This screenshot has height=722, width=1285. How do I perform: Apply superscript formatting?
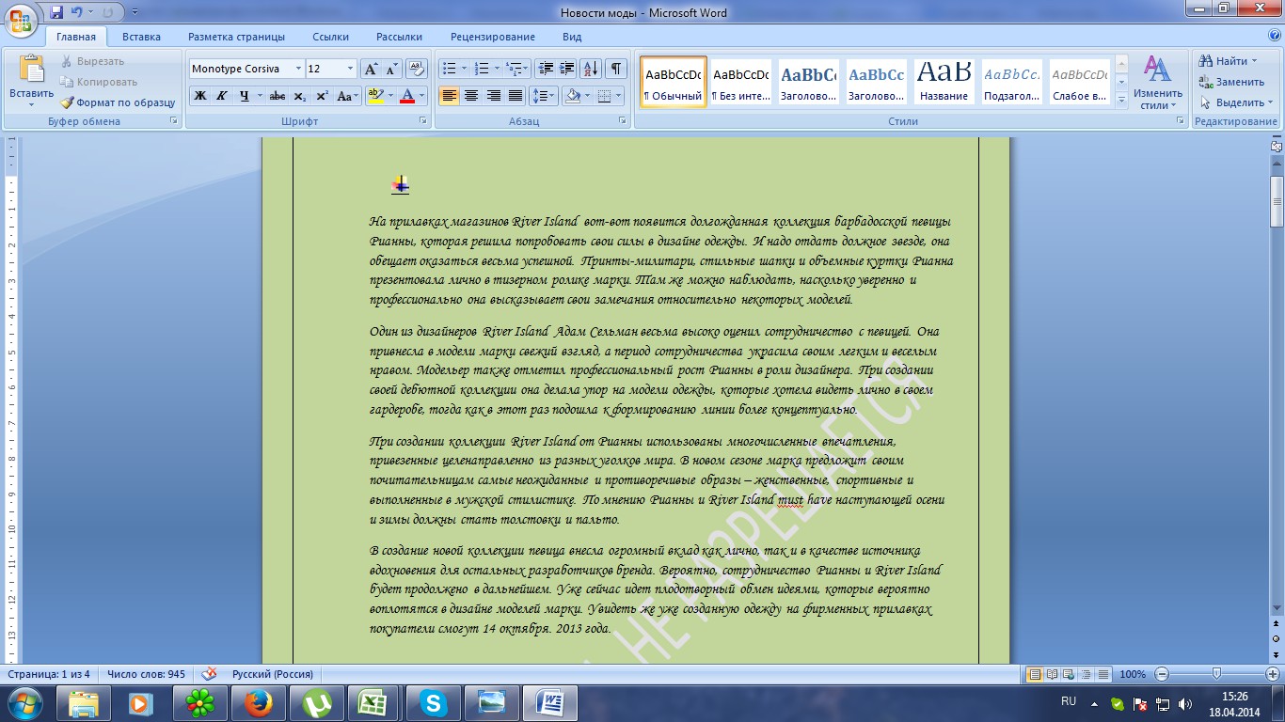[x=322, y=96]
